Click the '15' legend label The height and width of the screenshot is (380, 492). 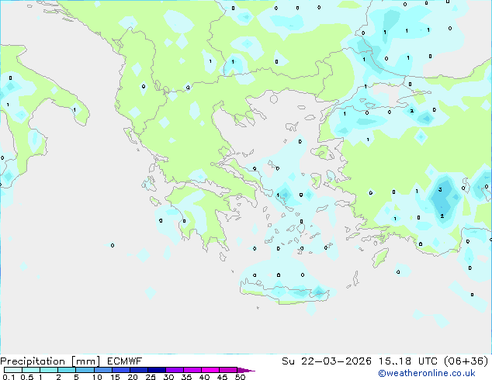click(x=115, y=377)
